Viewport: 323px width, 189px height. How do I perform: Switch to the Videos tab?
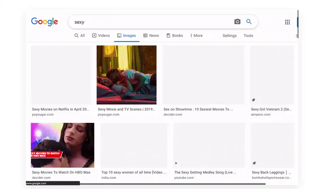click(101, 35)
